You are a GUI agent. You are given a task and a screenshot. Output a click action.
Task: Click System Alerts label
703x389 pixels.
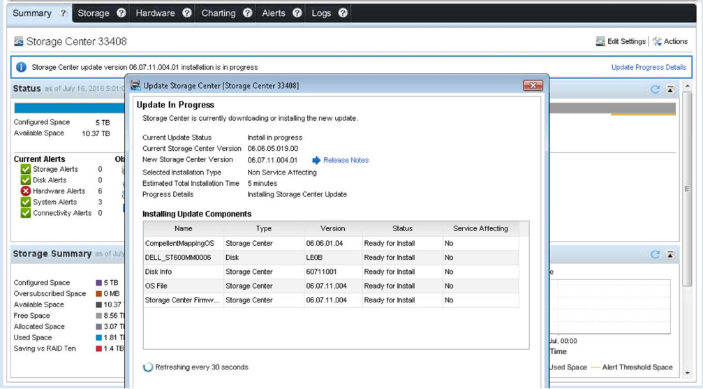point(54,203)
